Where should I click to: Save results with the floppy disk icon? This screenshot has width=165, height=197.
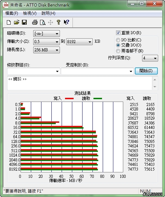point(24,22)
